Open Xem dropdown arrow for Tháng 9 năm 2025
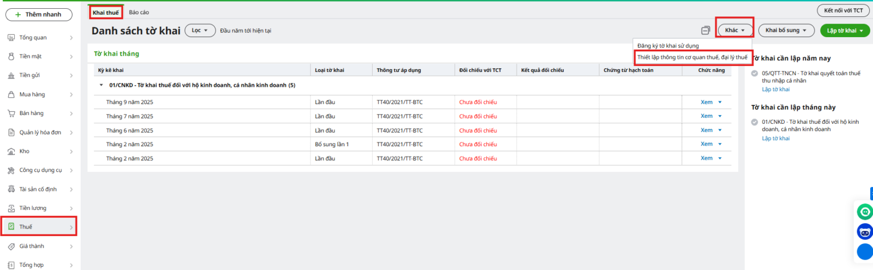 tap(720, 102)
